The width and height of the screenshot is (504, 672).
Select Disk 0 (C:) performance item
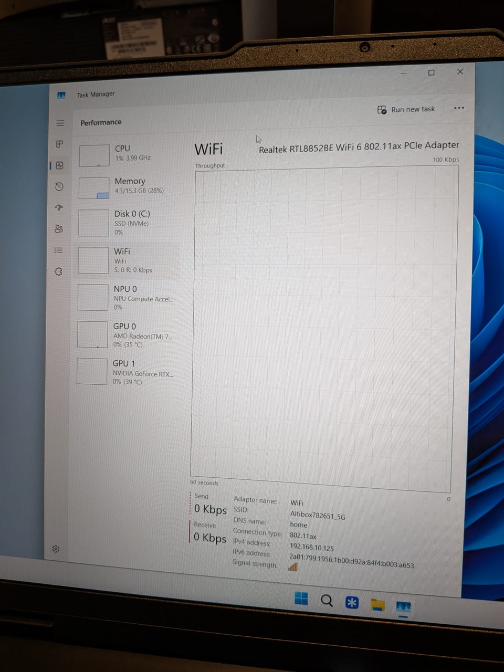128,223
